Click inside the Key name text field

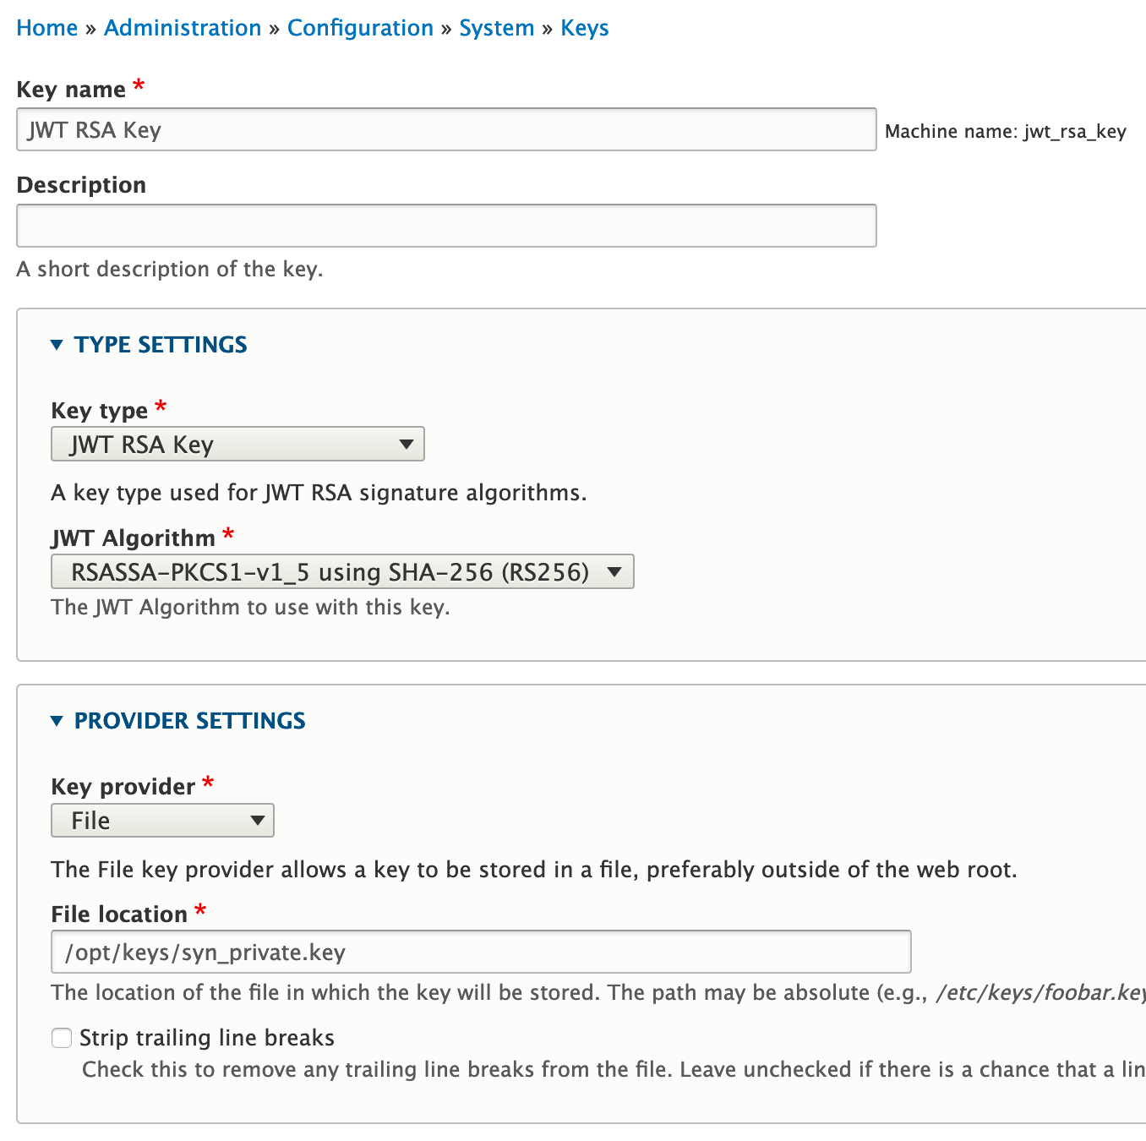coord(445,129)
